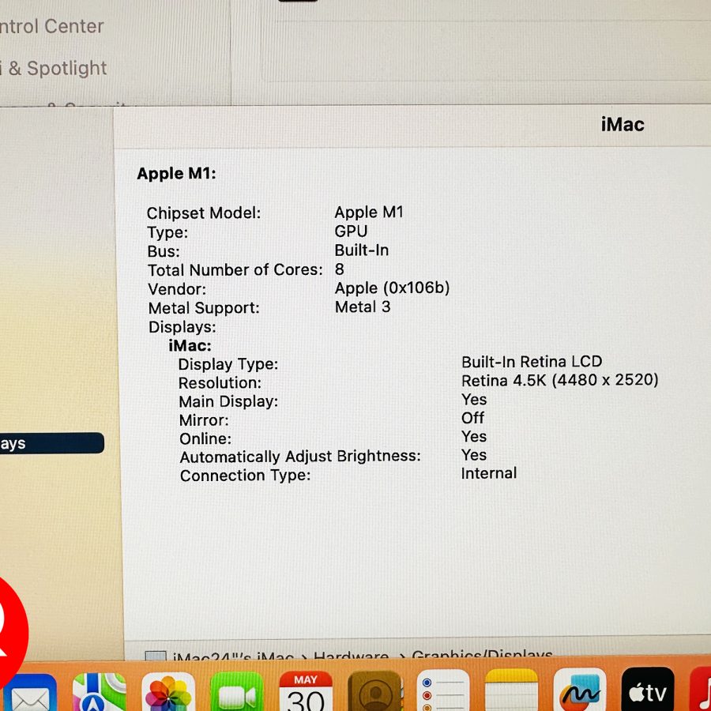Start FaceTime from the Dock
This screenshot has height=711, width=711.
tap(236, 691)
